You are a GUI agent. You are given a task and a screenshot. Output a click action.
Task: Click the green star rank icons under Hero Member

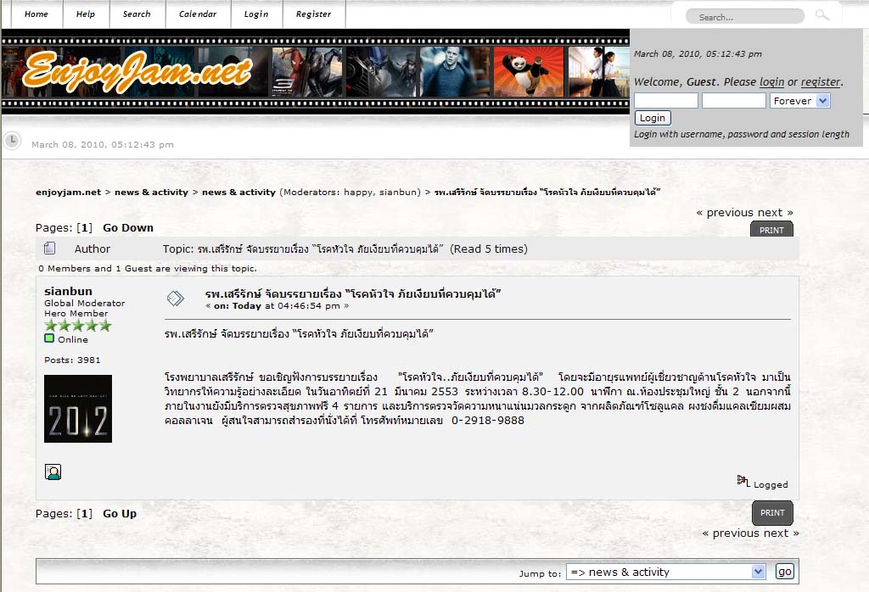(78, 326)
